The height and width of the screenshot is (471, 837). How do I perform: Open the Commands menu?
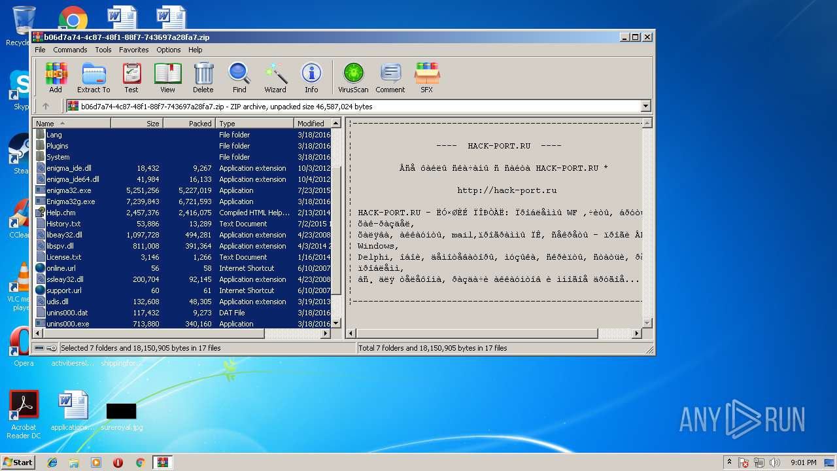tap(70, 50)
